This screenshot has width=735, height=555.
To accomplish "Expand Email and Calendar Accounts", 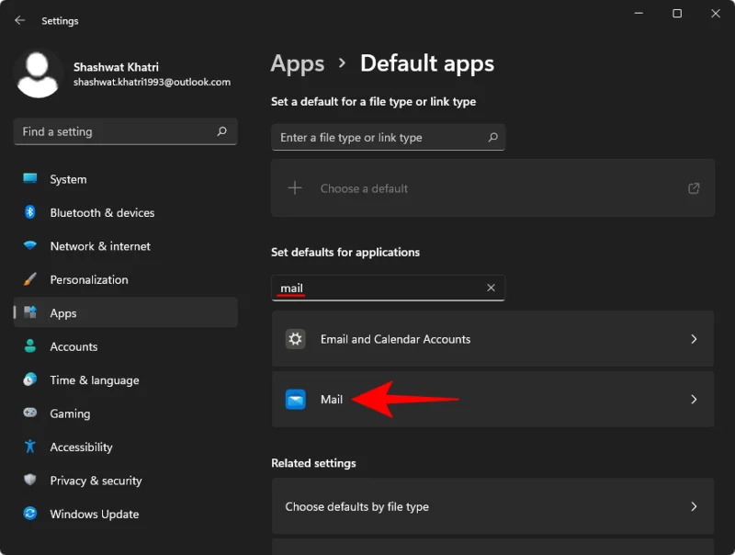I will (492, 339).
